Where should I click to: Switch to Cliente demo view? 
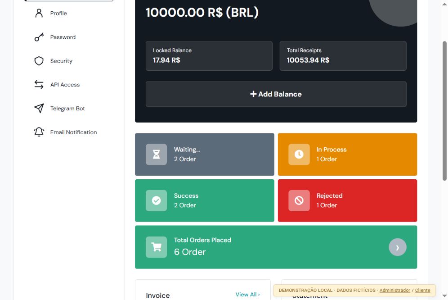(x=422, y=290)
